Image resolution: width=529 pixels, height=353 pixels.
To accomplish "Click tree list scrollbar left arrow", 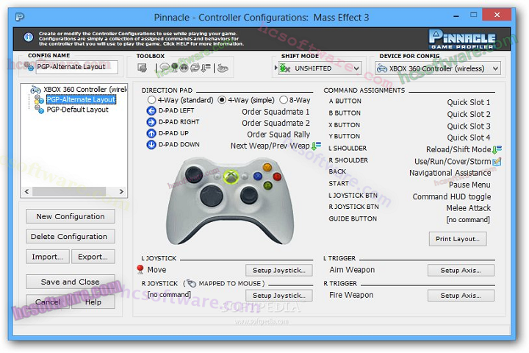I will pos(27,191).
